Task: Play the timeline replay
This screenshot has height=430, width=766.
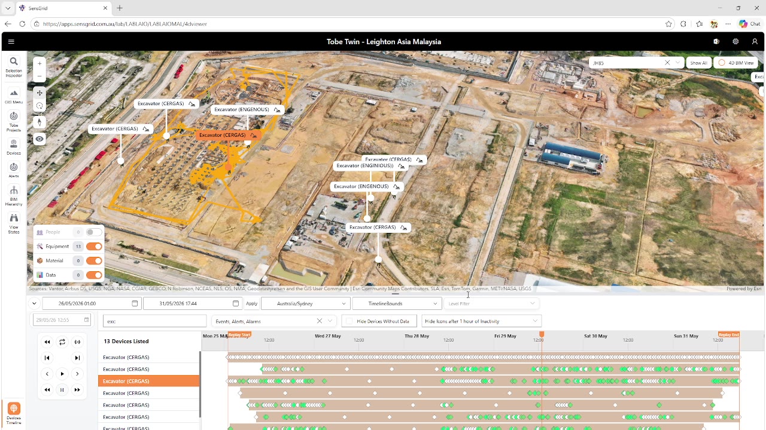Action: pos(62,374)
